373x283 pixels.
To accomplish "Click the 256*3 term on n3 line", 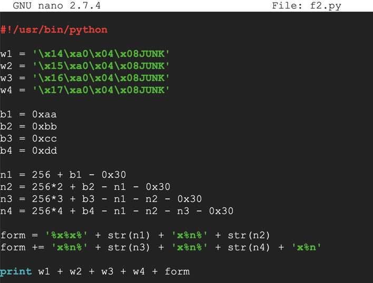I will click(47, 199).
